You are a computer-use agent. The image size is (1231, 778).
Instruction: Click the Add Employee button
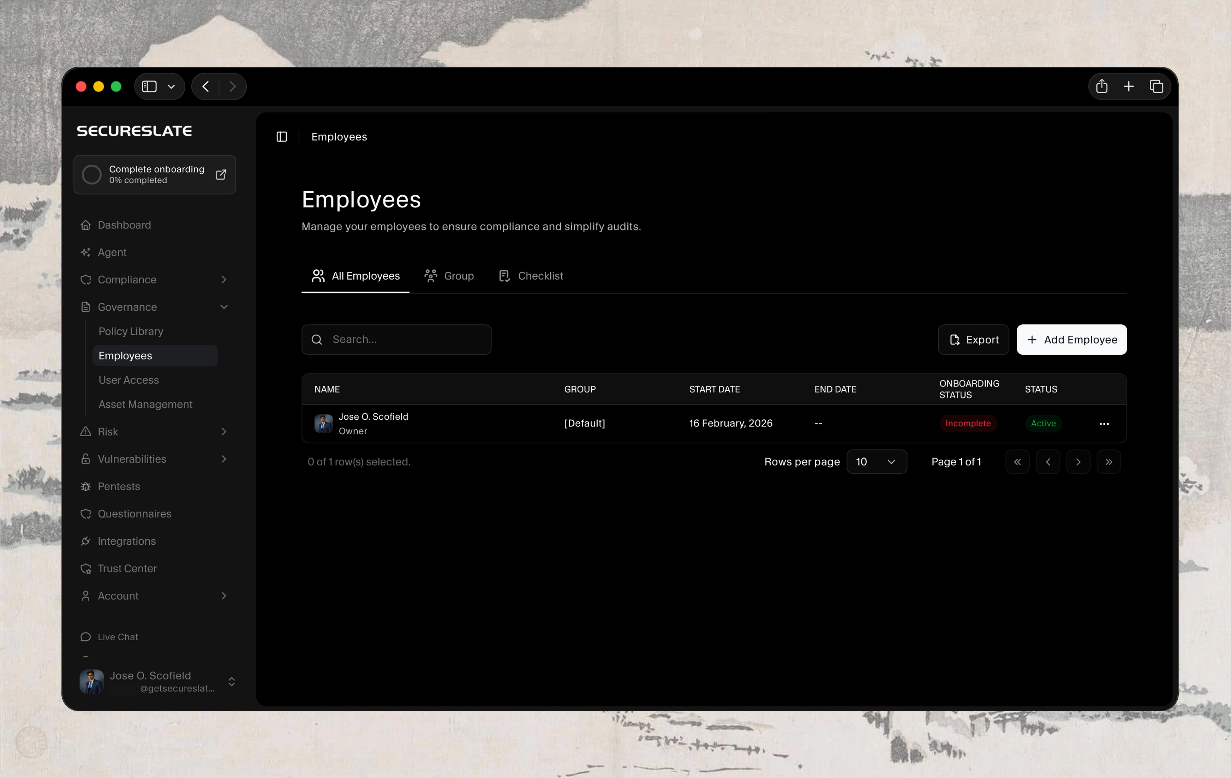(1071, 340)
